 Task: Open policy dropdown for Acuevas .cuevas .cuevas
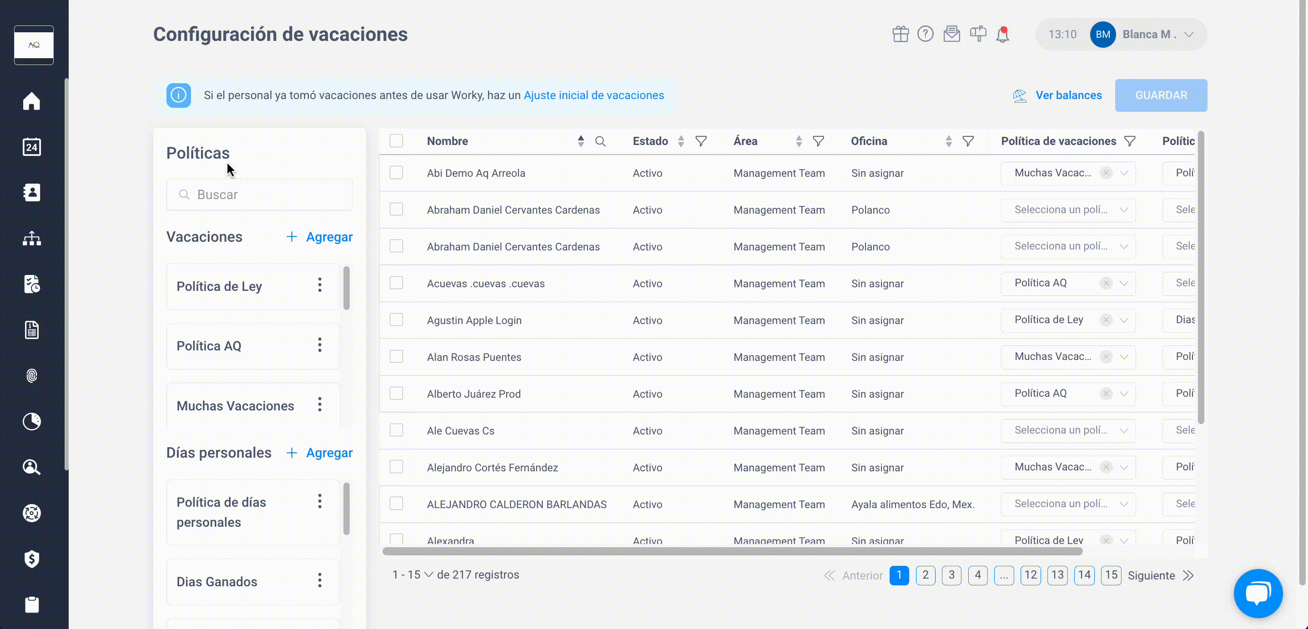[x=1124, y=283]
